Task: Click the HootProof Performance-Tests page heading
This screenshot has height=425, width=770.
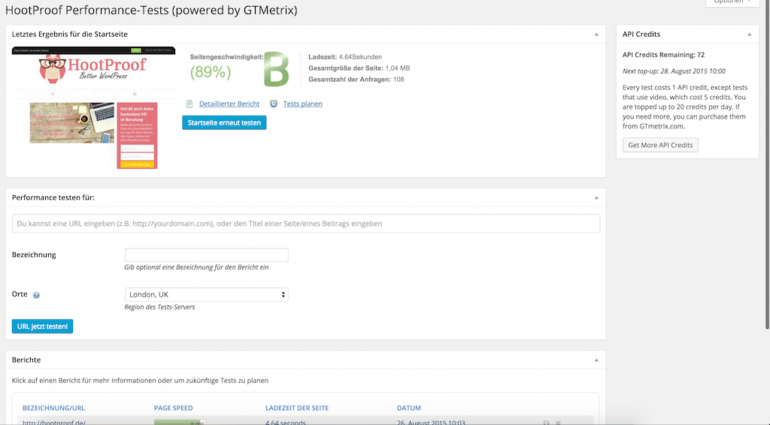Action: [x=151, y=10]
